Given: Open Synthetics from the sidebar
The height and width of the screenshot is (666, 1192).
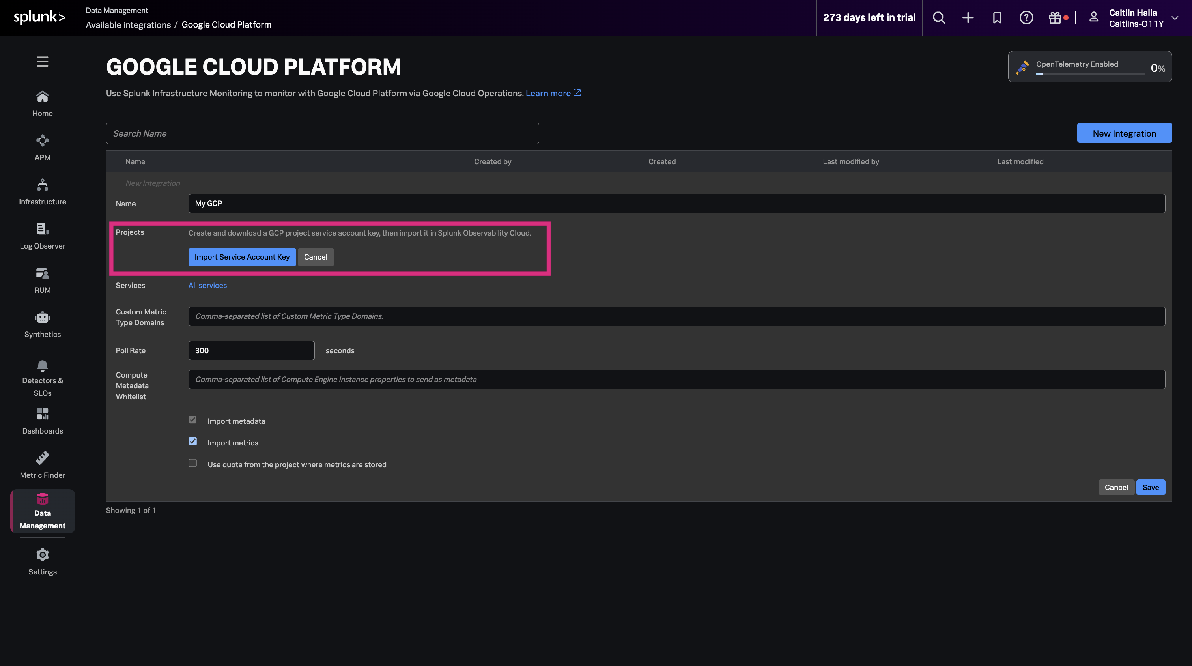Looking at the screenshot, I should click(43, 324).
